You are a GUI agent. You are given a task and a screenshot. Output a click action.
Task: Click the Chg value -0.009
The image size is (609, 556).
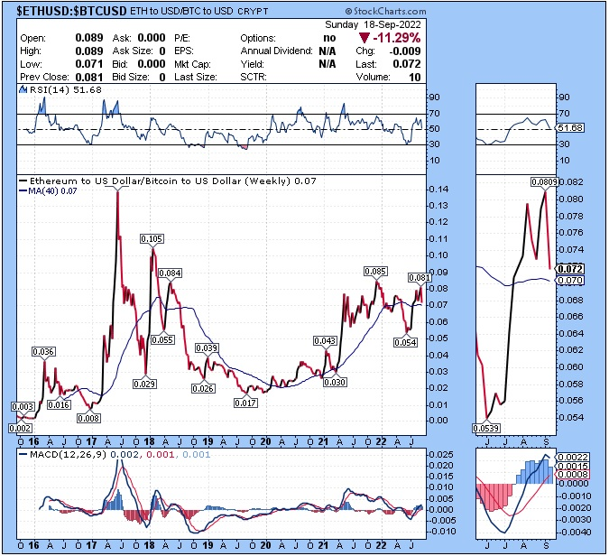coord(405,51)
